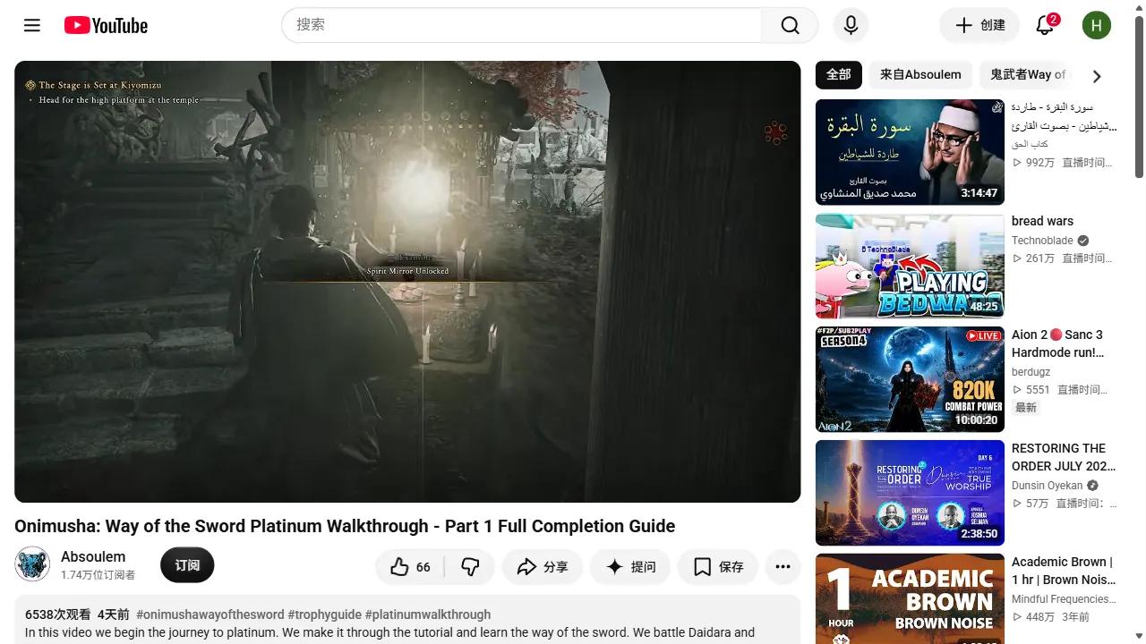This screenshot has height=644, width=1146.
Task: Open the Absoulem channel name link
Action: click(93, 556)
